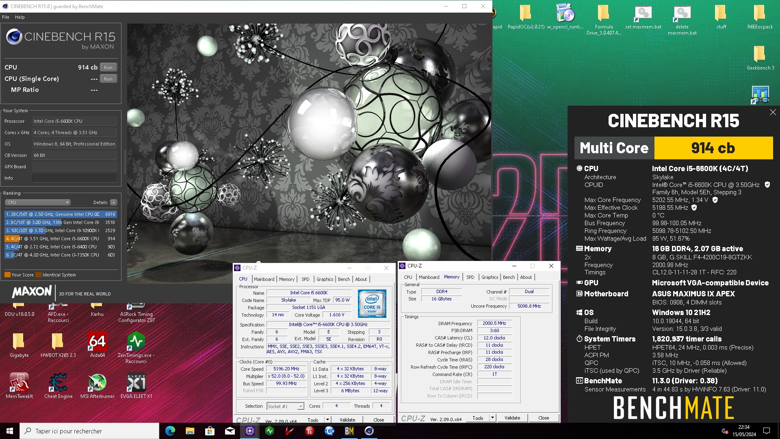780x439 pixels.
Task: Open the Formula Drive_3.0.407.4 folder
Action: click(x=604, y=20)
